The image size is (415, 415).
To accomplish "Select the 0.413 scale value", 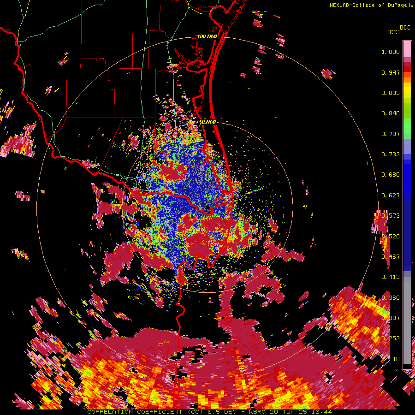I will click(x=391, y=277).
